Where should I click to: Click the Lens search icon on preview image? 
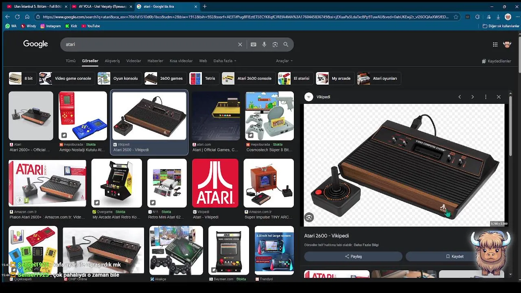tap(309, 218)
